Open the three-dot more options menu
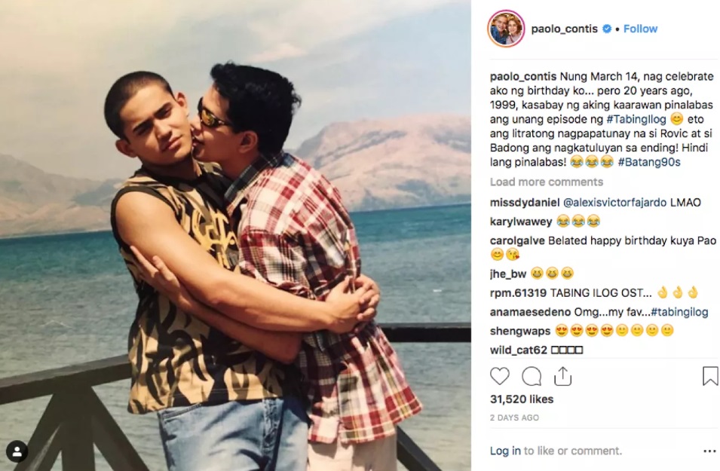The width and height of the screenshot is (720, 471). [x=709, y=451]
